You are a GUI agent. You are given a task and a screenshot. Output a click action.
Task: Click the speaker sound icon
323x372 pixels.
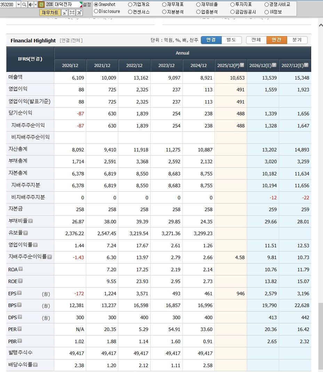click(x=30, y=4)
